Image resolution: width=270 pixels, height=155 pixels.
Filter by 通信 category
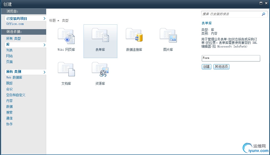pyautogui.click(x=10, y=118)
